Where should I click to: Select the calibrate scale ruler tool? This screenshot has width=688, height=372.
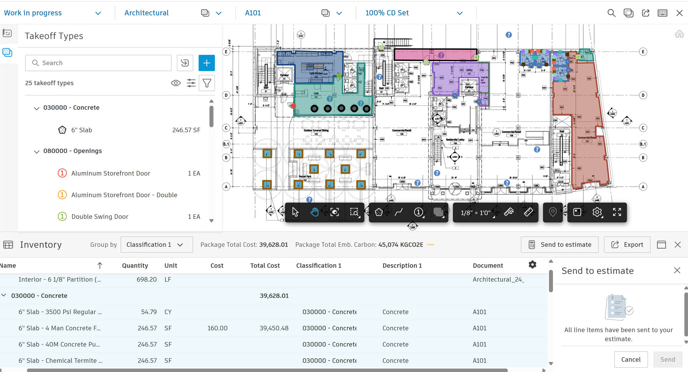point(509,212)
